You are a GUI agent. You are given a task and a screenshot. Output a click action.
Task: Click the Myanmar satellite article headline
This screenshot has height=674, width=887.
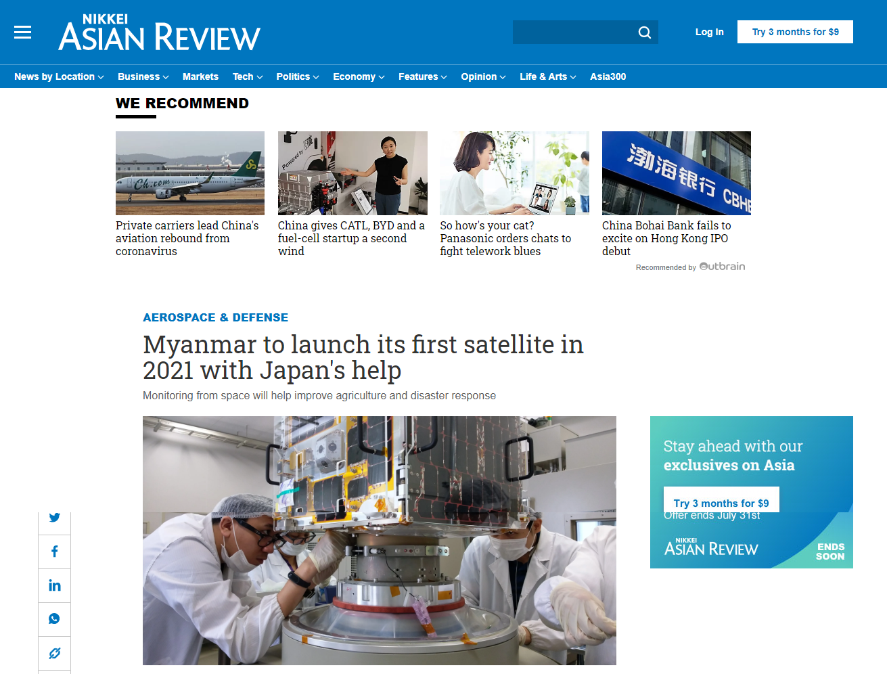tap(363, 357)
